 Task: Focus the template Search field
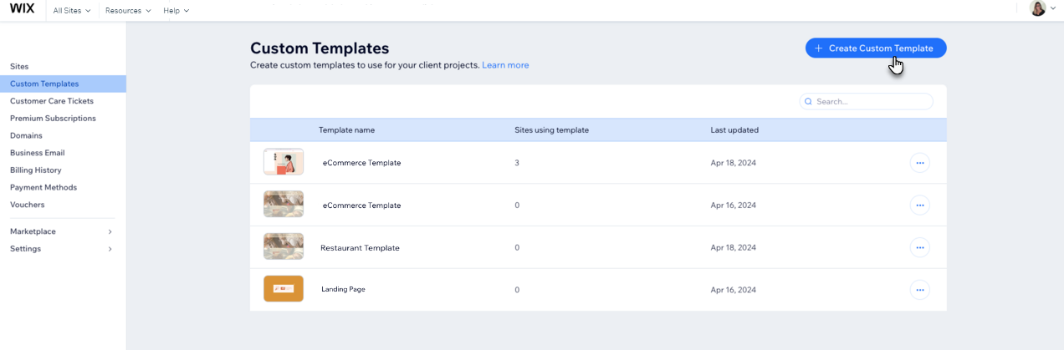click(x=866, y=102)
